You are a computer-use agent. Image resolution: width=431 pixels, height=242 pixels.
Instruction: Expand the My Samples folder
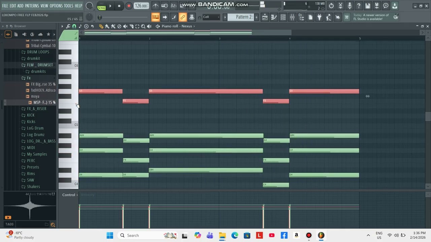click(x=34, y=154)
